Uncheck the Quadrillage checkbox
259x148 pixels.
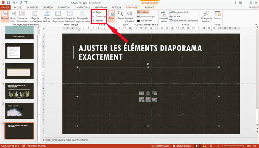[x=94, y=16]
